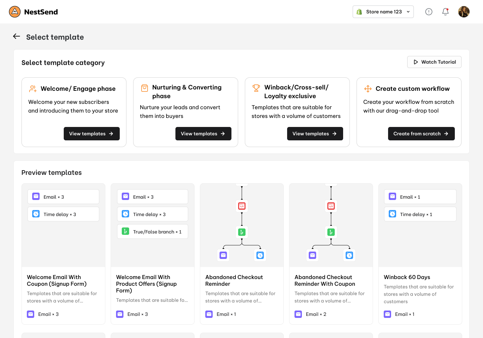This screenshot has width=483, height=338.
Task: Click the A/B test node in Abandoned Checkout Reminder
Action: 242,206
